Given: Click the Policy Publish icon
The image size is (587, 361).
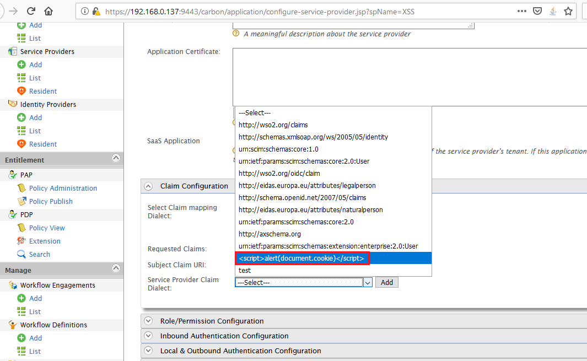Looking at the screenshot, I should click(x=21, y=201).
